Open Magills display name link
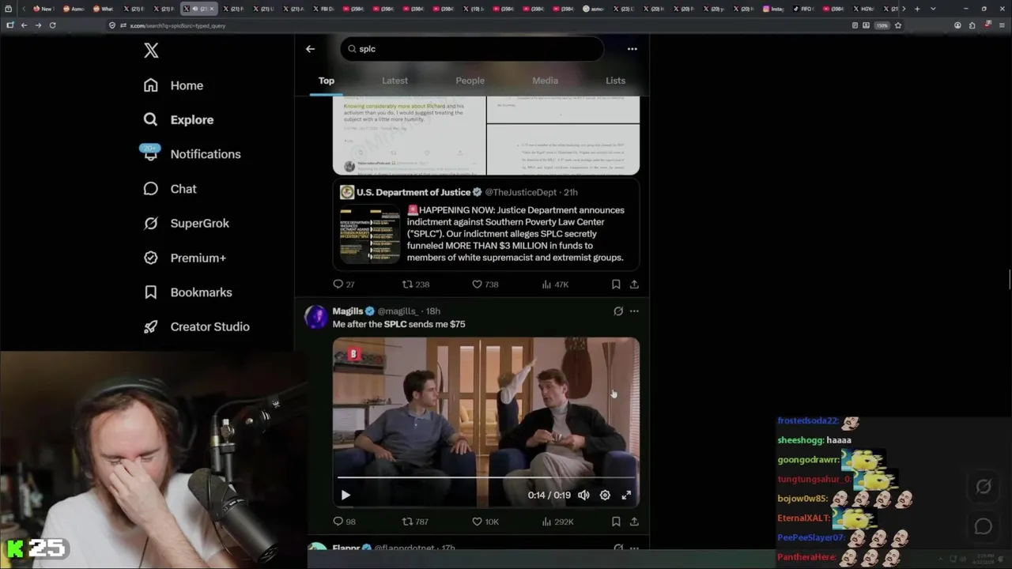The image size is (1012, 569). tap(348, 311)
